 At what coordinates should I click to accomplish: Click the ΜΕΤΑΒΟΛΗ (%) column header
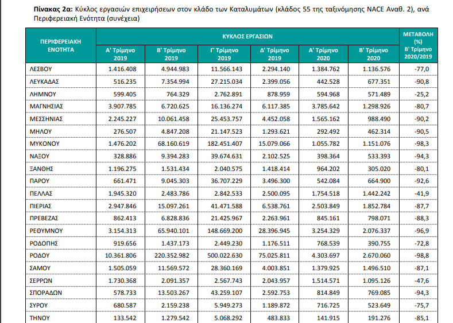click(418, 45)
